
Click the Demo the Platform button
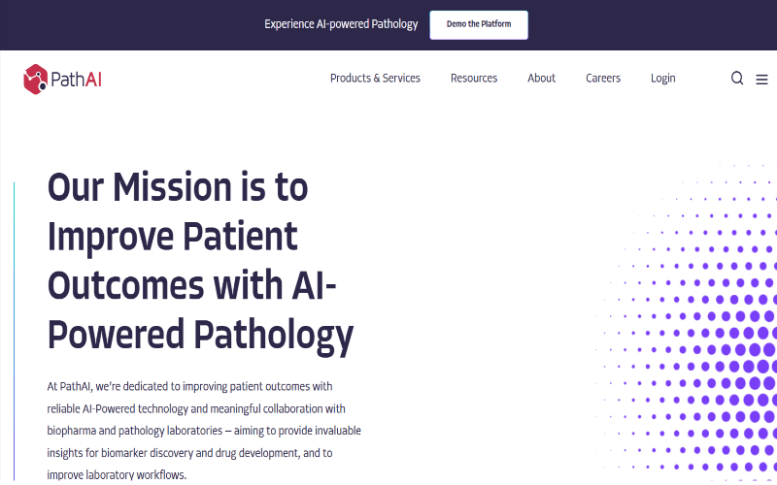[479, 25]
